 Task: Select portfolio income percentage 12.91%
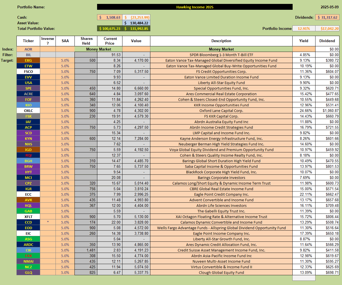click(x=304, y=28)
